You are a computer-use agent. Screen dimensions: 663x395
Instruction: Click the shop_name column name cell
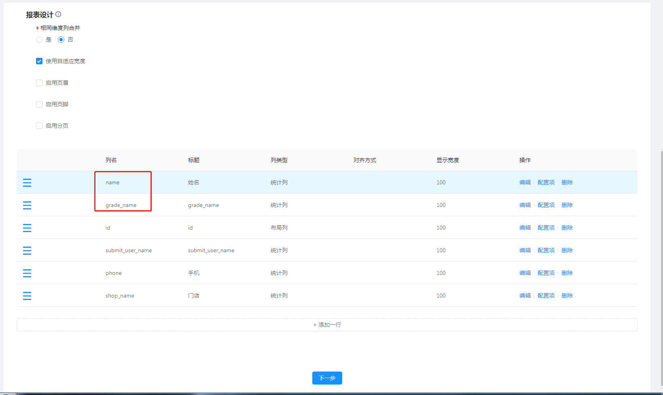tap(120, 296)
